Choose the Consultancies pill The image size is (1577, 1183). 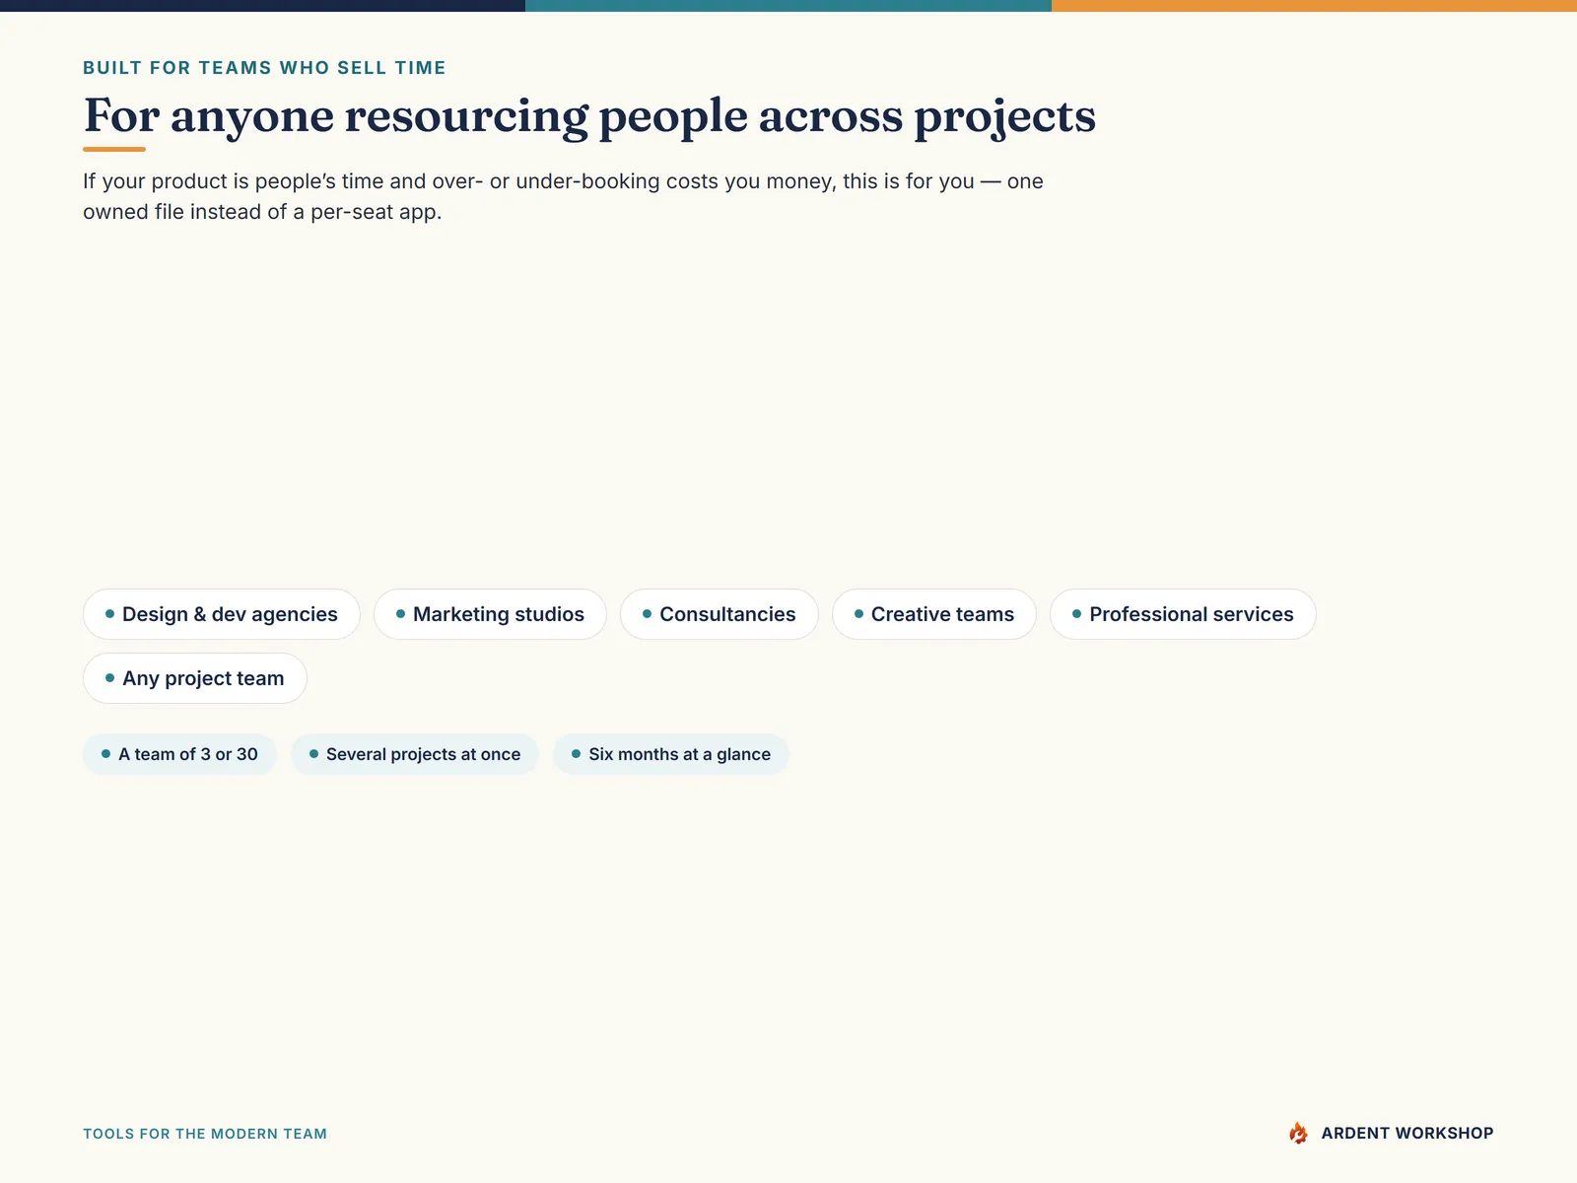pos(720,614)
